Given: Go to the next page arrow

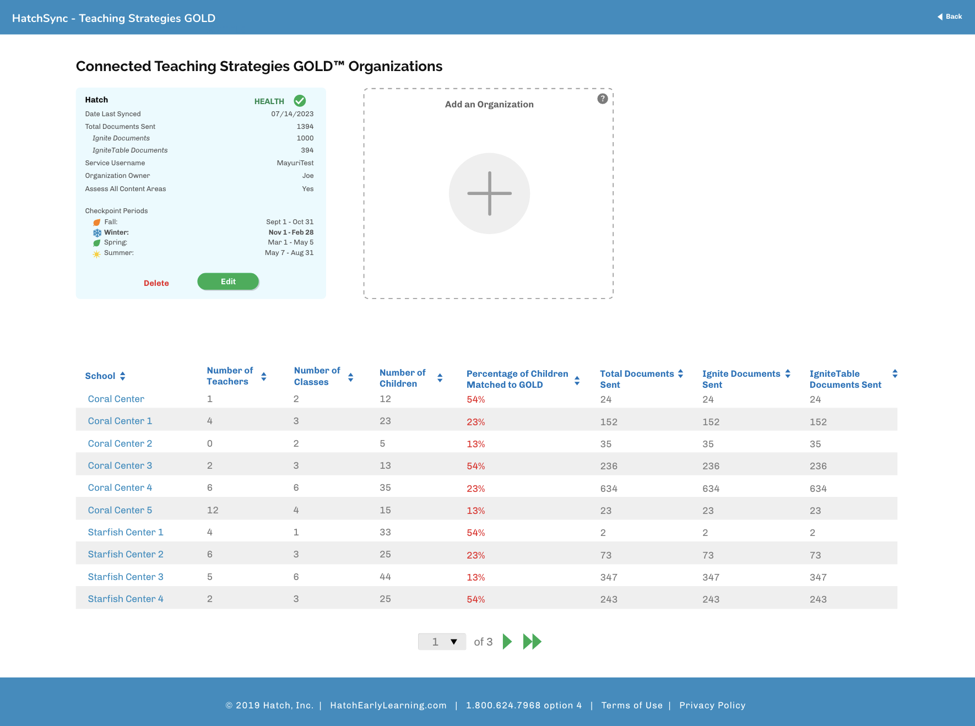Looking at the screenshot, I should coord(507,642).
